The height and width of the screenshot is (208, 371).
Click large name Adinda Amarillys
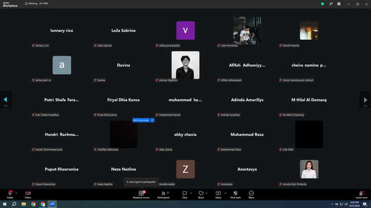[x=248, y=100]
